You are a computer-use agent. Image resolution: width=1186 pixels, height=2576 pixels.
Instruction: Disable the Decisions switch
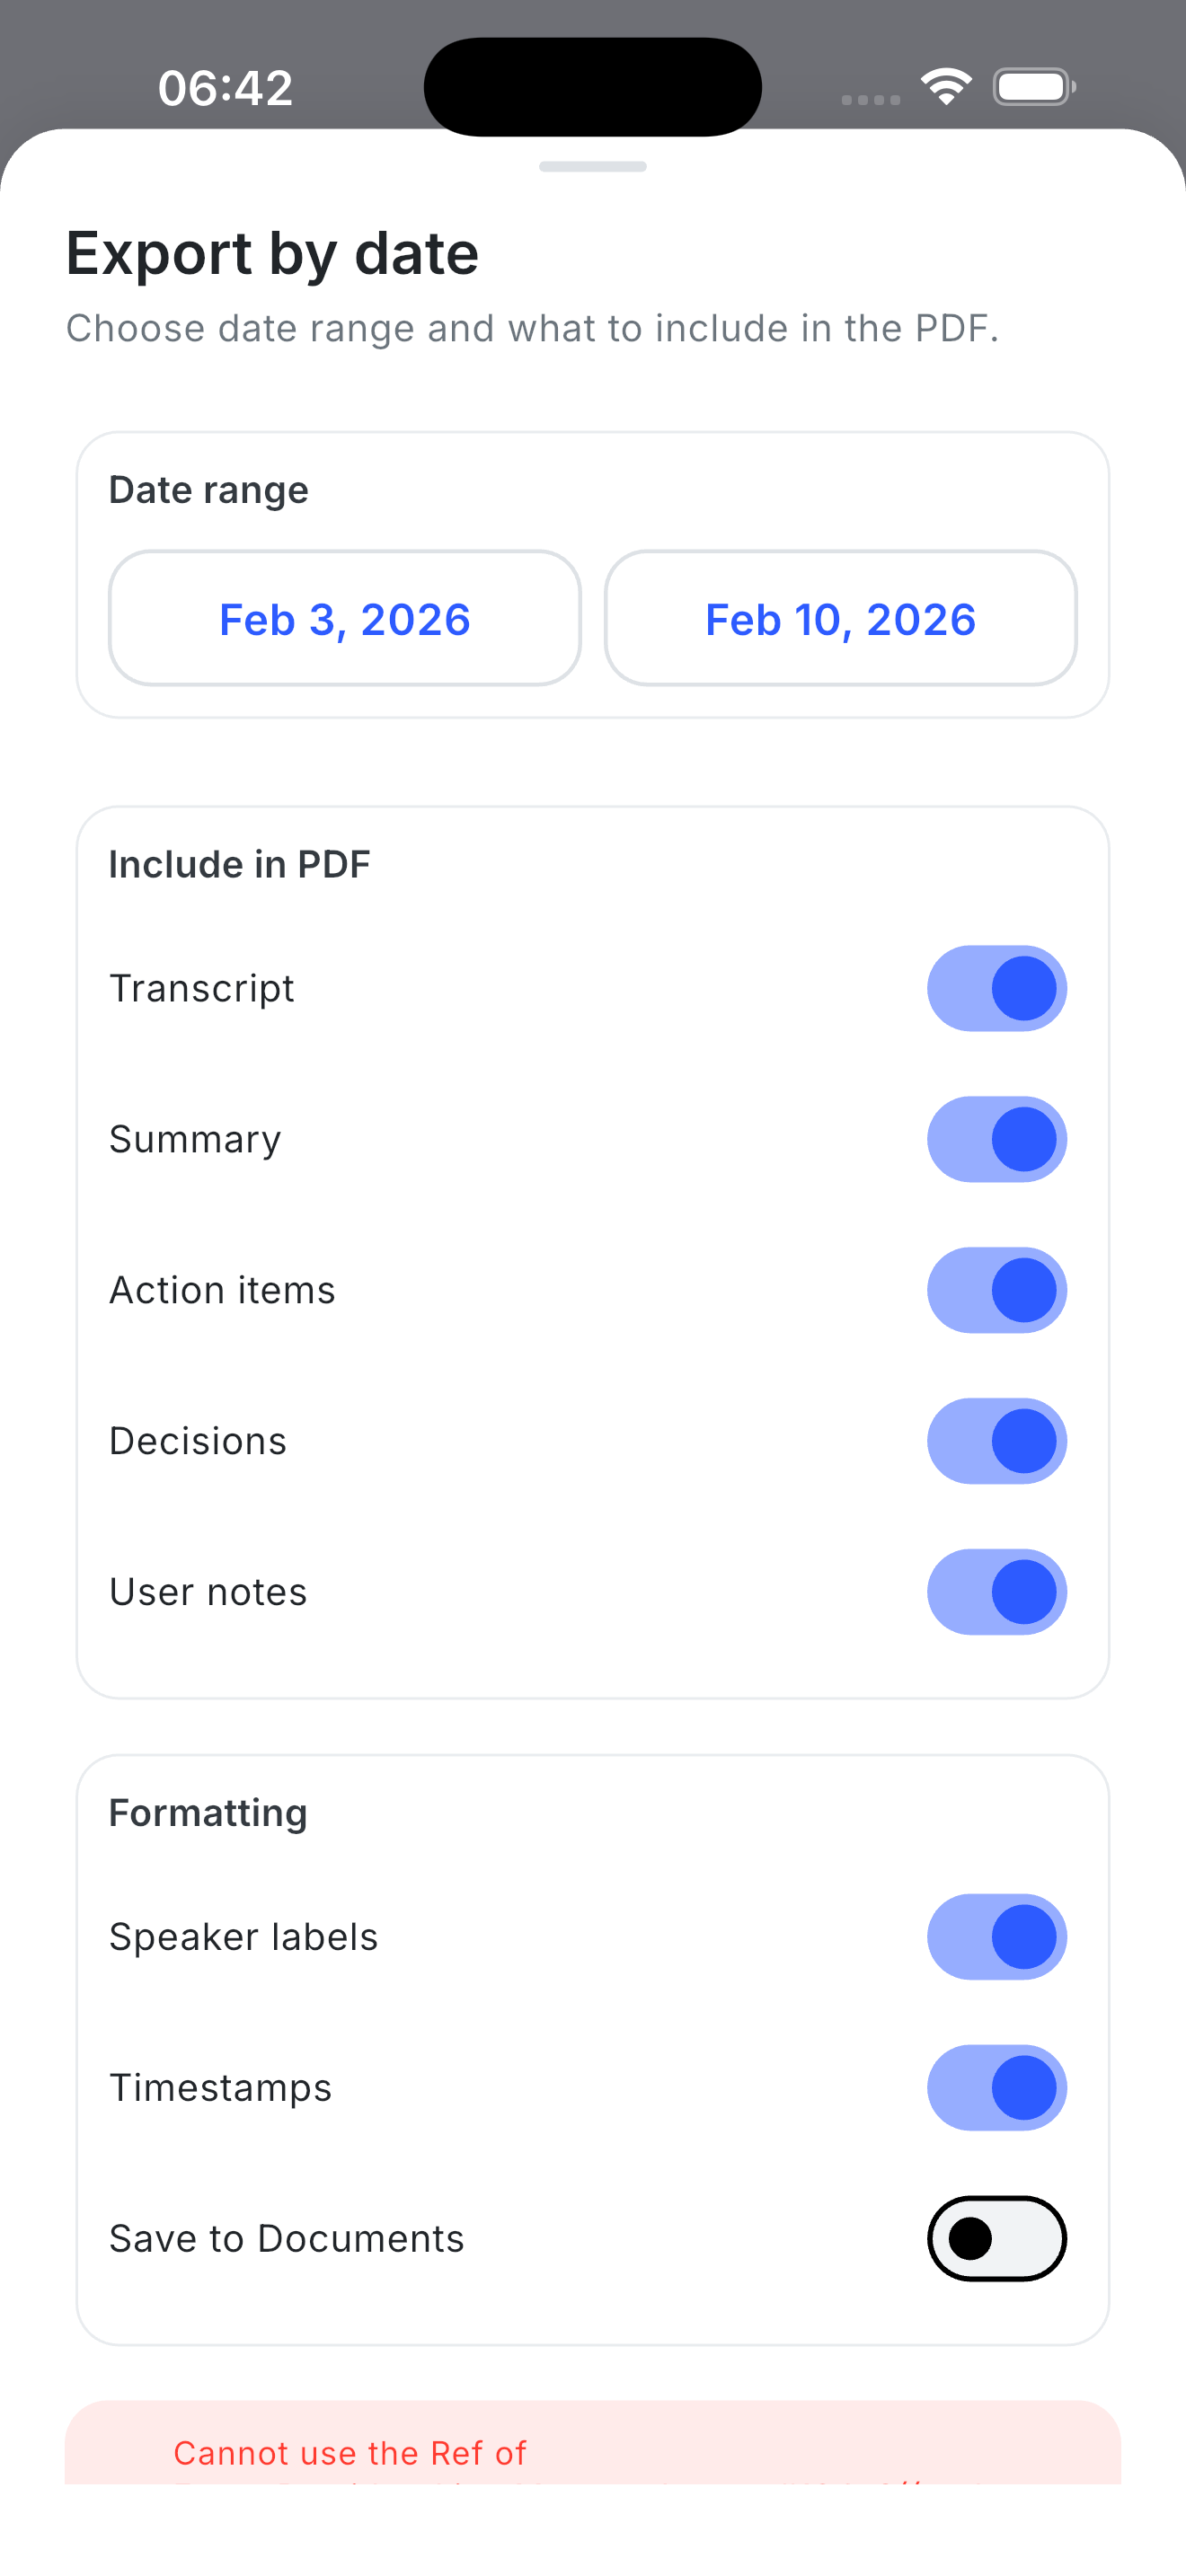996,1440
